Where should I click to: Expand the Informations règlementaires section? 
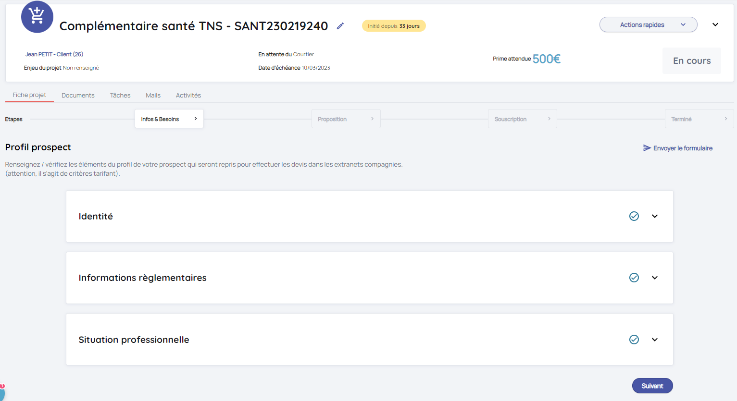pos(655,278)
